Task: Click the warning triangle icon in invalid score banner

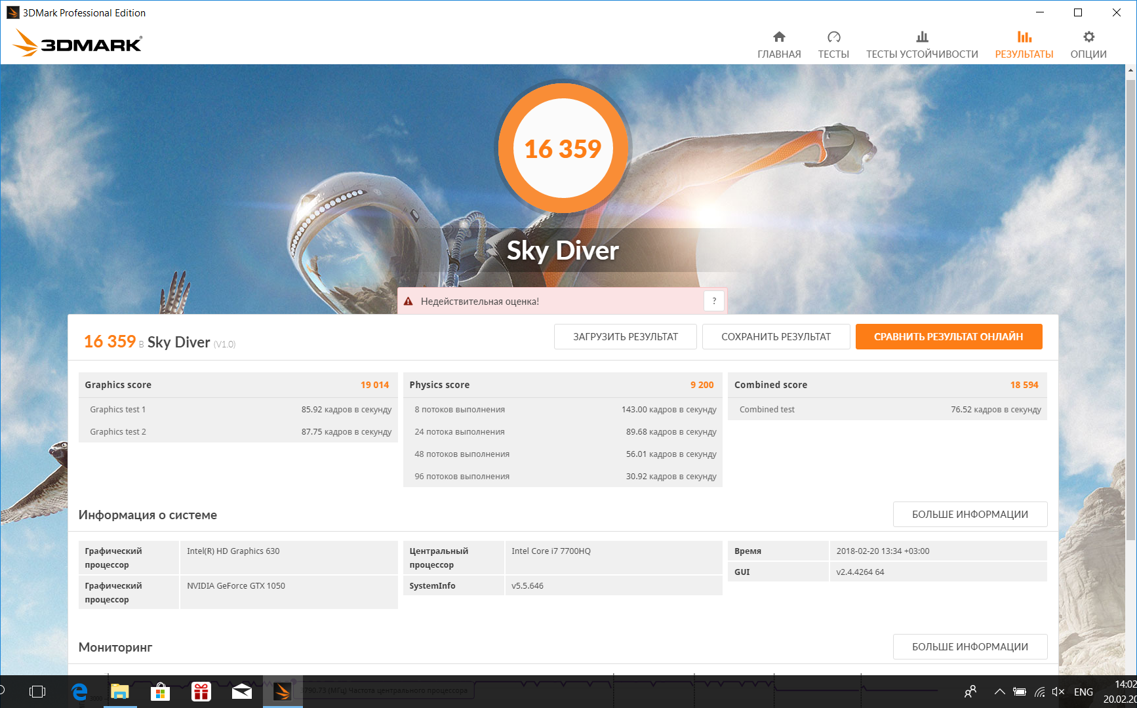Action: pos(409,302)
